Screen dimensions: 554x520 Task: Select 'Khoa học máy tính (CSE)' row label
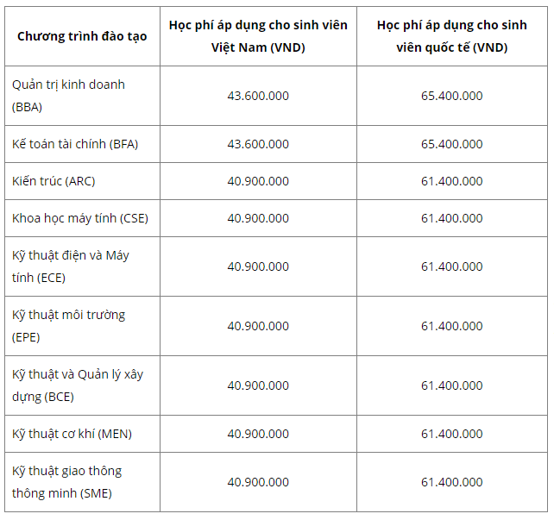click(82, 218)
